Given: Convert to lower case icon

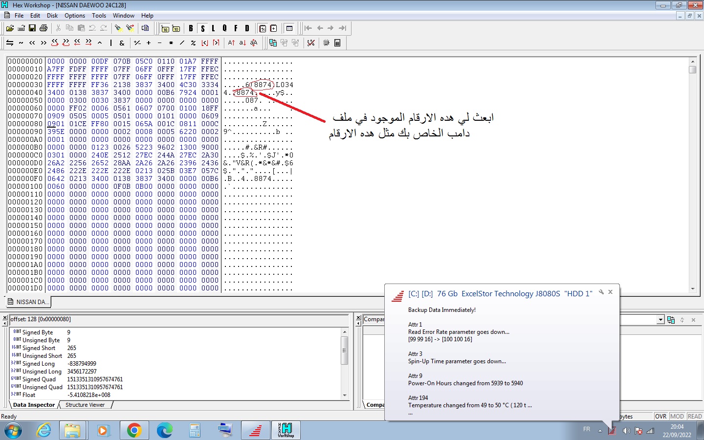Looking at the screenshot, I should [242, 43].
